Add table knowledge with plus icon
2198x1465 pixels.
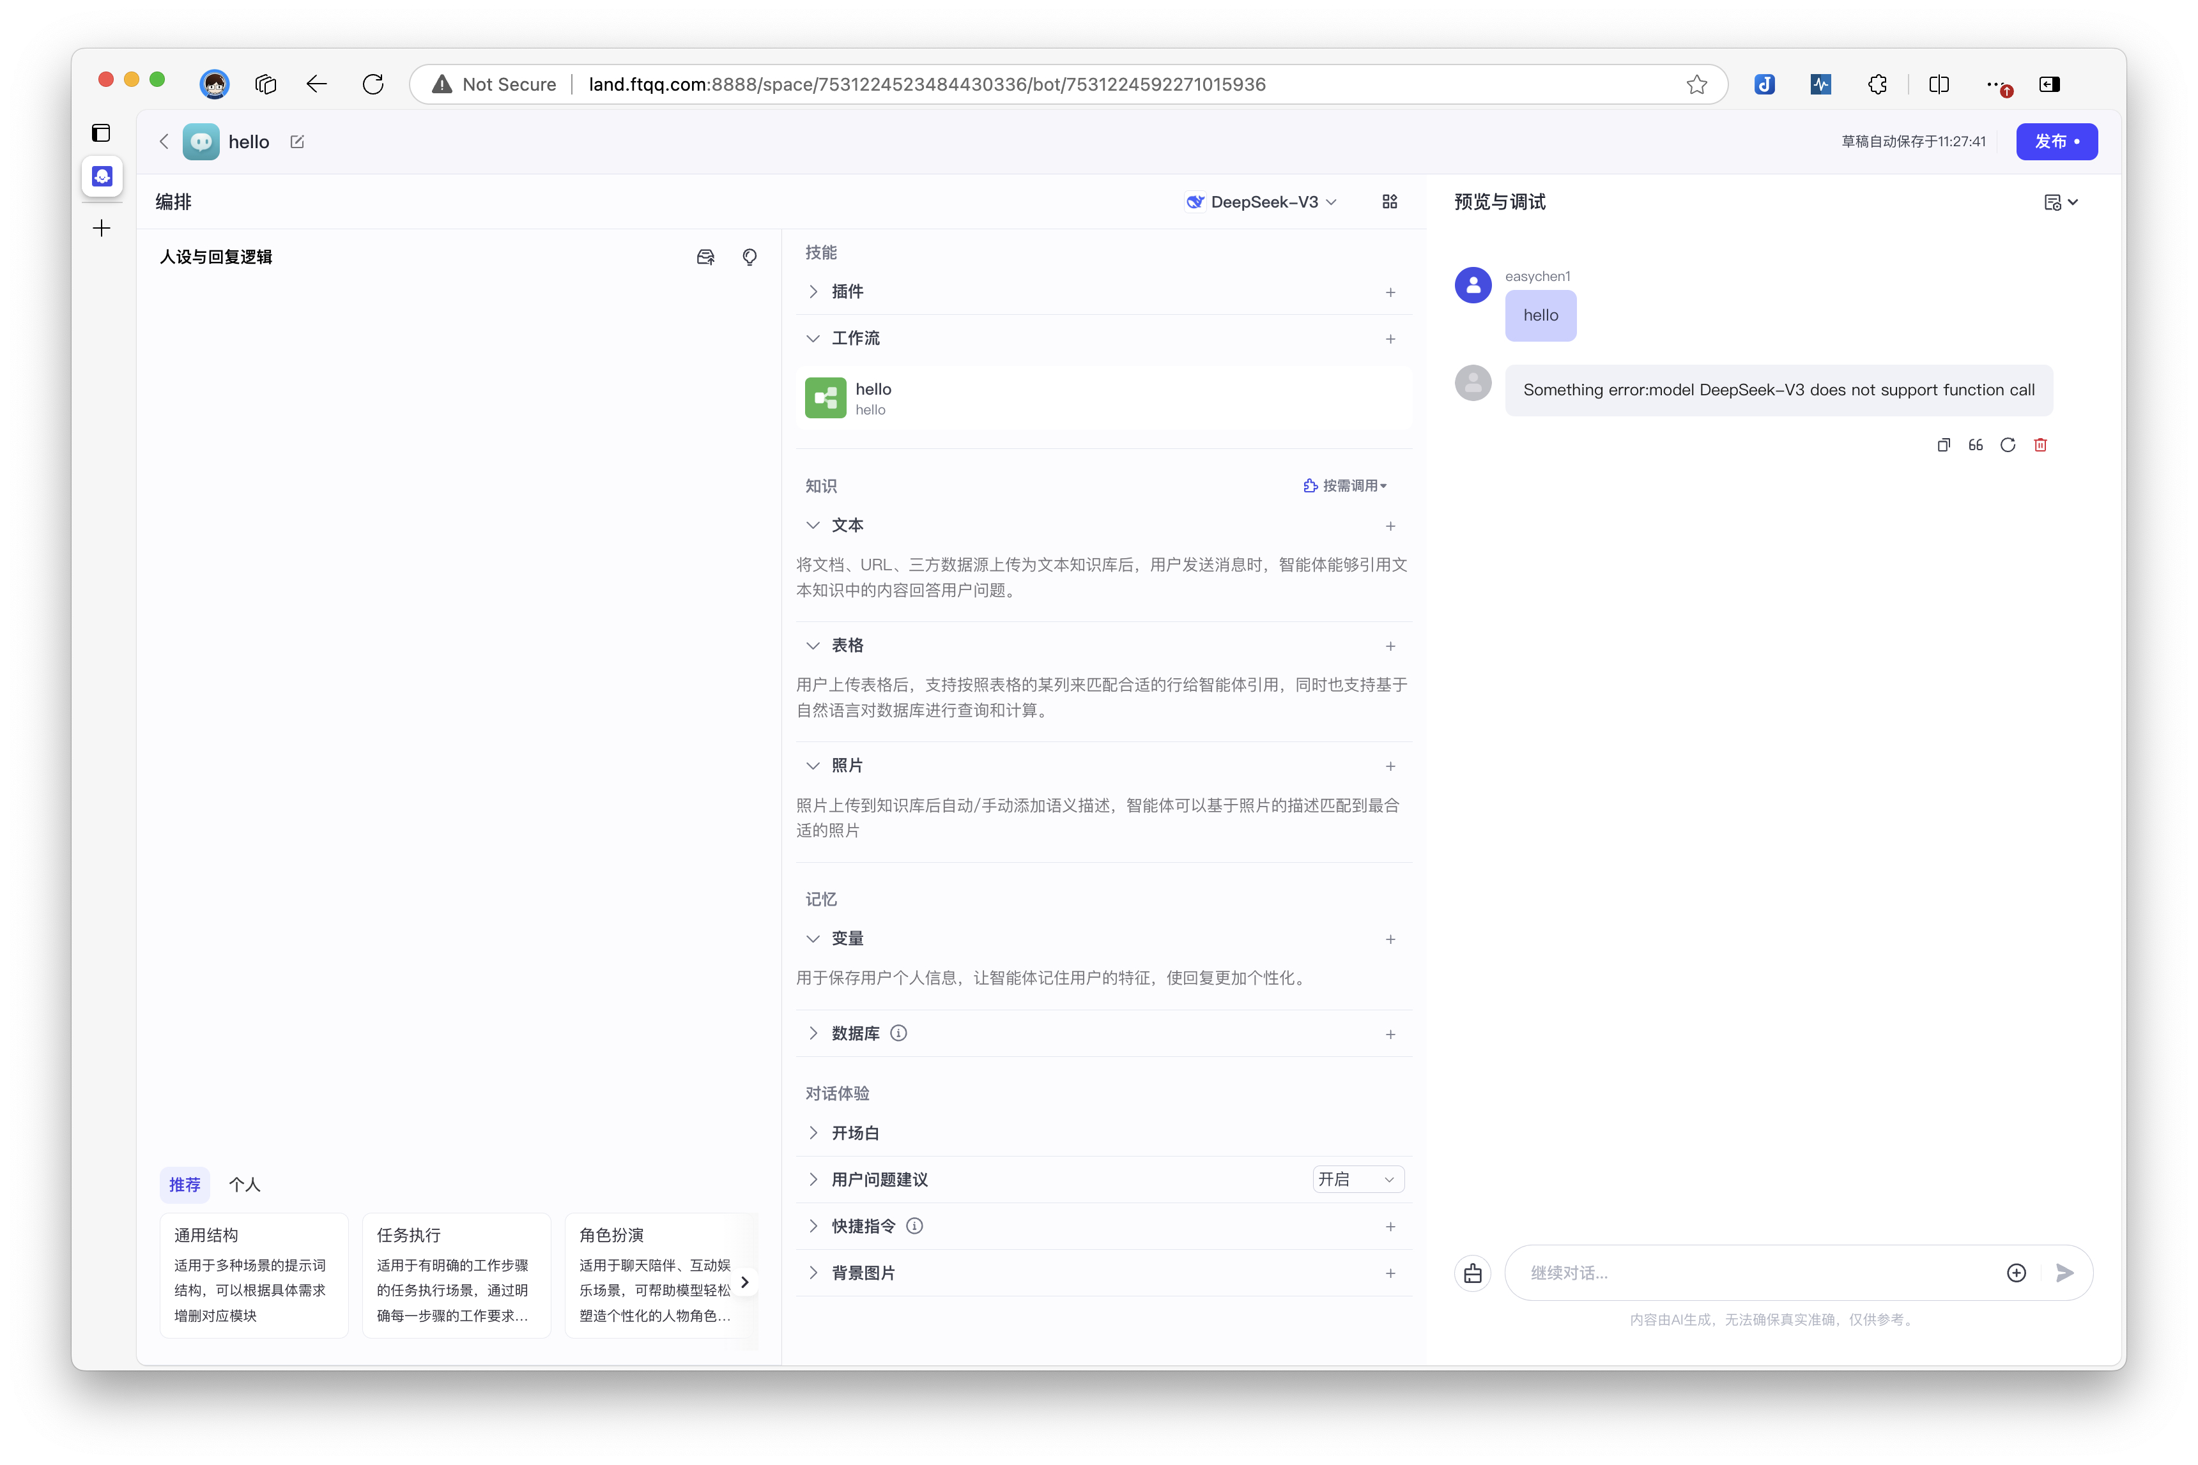click(x=1390, y=646)
